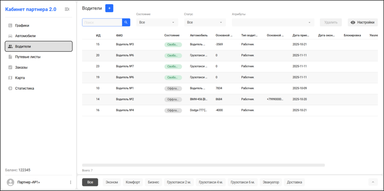Sort by the Блокировка column header

tap(353, 35)
